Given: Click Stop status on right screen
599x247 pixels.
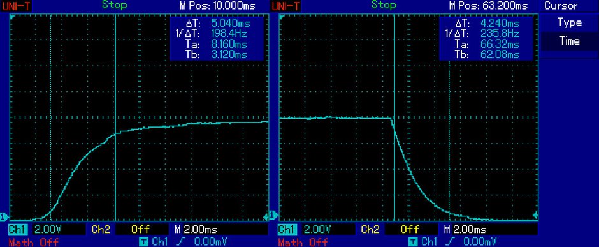Looking at the screenshot, I should (384, 5).
